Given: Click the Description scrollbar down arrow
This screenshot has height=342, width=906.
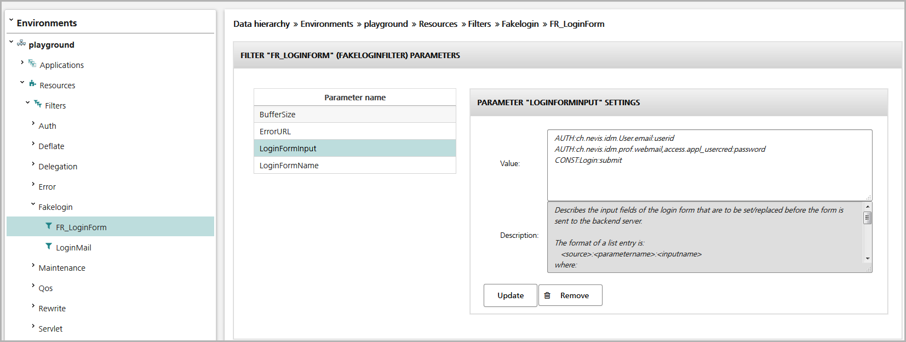Looking at the screenshot, I should click(x=868, y=259).
